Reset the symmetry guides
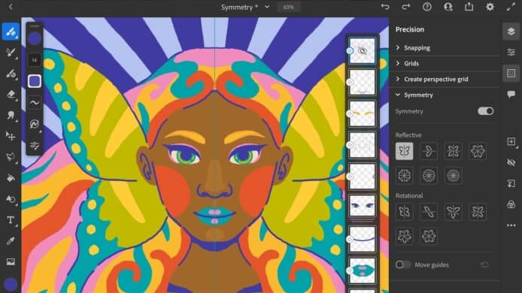522x293 pixels. click(x=484, y=264)
